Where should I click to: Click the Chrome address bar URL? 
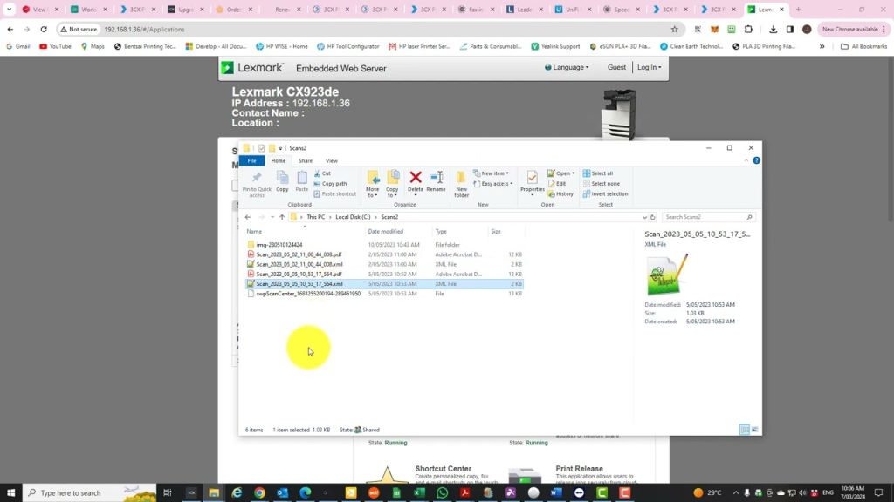click(144, 29)
